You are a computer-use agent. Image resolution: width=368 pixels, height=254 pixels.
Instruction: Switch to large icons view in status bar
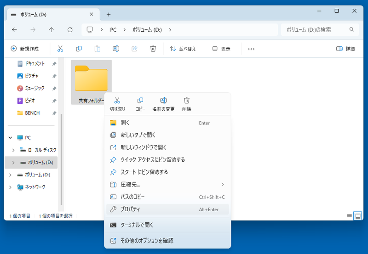pos(358,216)
